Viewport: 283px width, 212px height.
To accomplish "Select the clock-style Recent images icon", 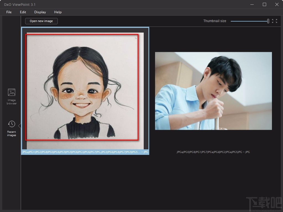I will tap(11, 124).
